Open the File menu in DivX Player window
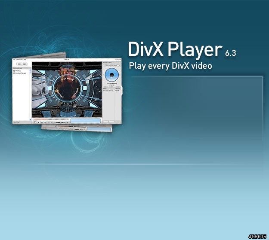The width and height of the screenshot is (269, 240). (x=14, y=60)
